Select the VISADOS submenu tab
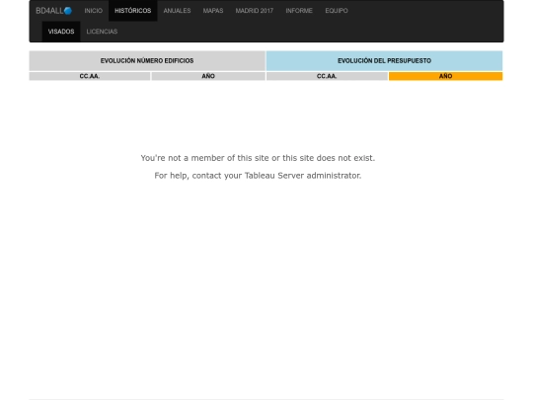 (61, 32)
